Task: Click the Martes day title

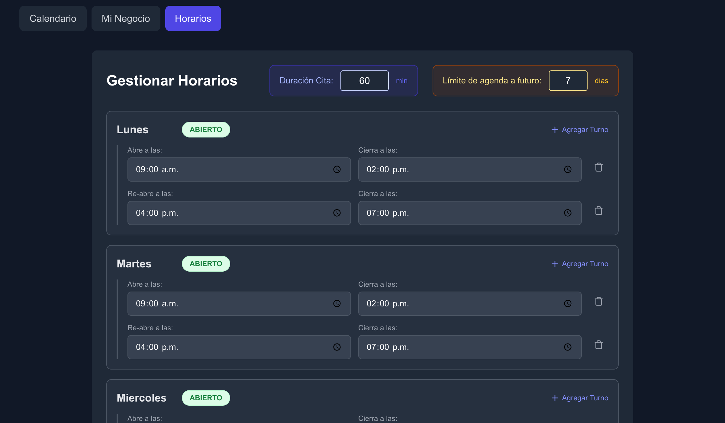Action: [x=134, y=264]
